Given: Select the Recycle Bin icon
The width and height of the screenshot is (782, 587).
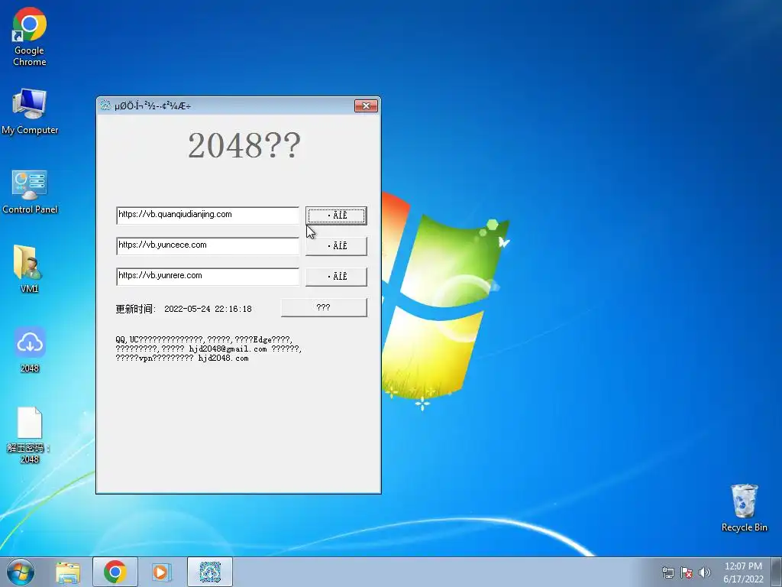Looking at the screenshot, I should (x=744, y=508).
